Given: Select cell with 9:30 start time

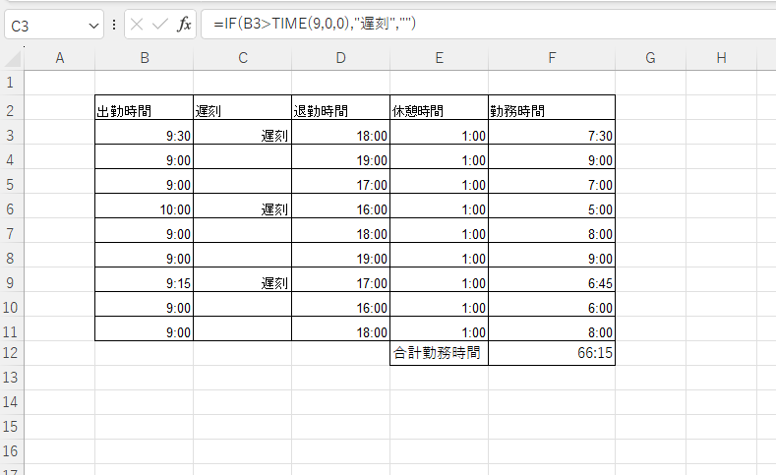Looking at the screenshot, I should [144, 132].
